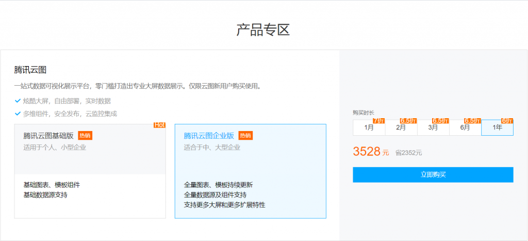Choose the 1年 purchase duration
This screenshot has width=528, height=241.
(x=498, y=128)
